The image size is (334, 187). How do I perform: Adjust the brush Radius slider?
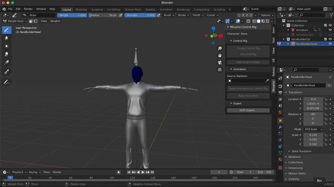(x=103, y=15)
